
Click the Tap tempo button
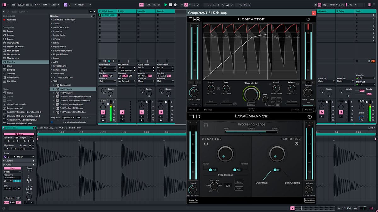14,5
